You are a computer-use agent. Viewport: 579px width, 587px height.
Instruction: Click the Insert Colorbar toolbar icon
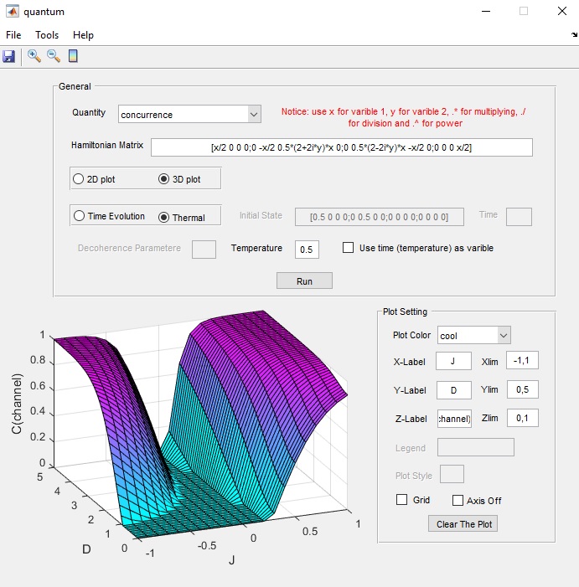tap(73, 56)
